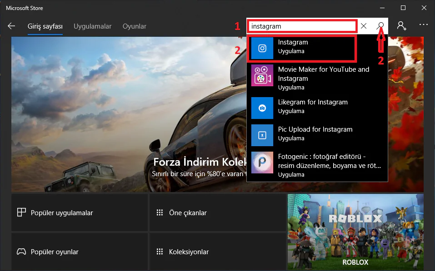Open the Popüler oyunlar tile
Viewport: 435px width, 271px height.
[x=80, y=251]
